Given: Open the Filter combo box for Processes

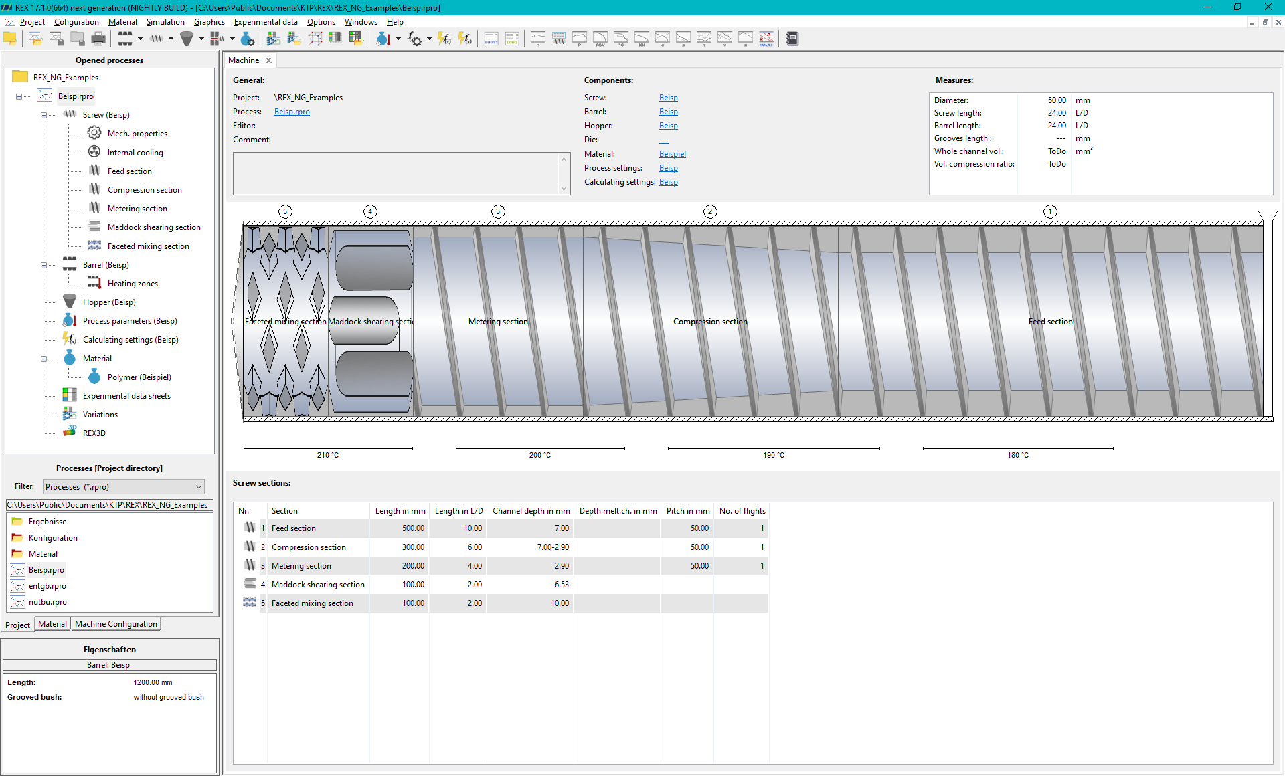Looking at the screenshot, I should point(123,486).
